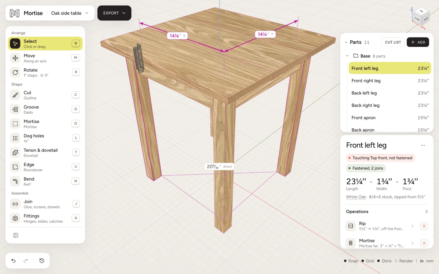The height and width of the screenshot is (274, 439).
Task: Edit the 23¼" Length value
Action: point(356,181)
